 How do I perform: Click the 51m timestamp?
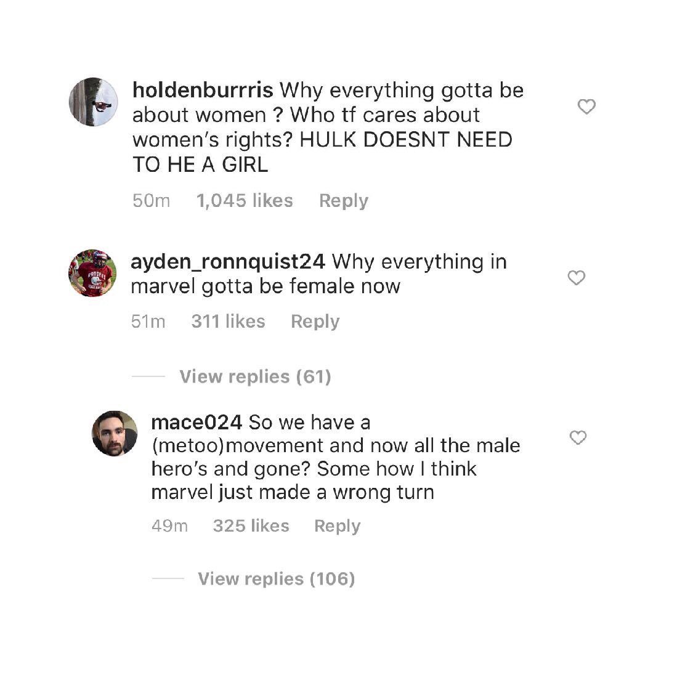coord(148,322)
